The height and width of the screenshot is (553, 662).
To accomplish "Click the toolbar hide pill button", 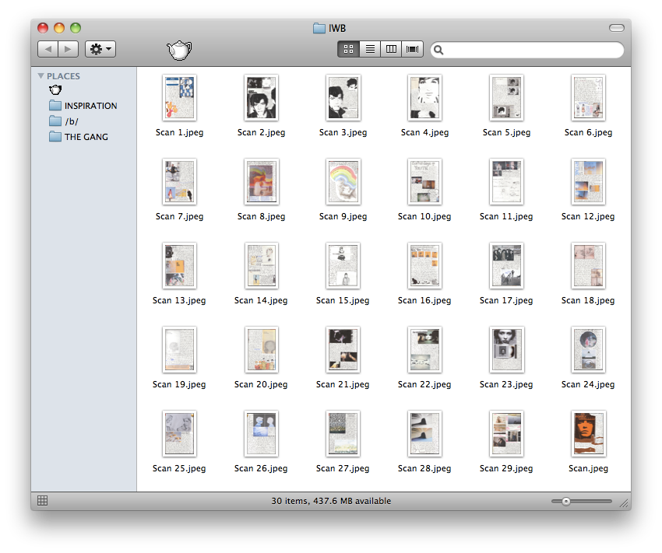I will point(616,28).
